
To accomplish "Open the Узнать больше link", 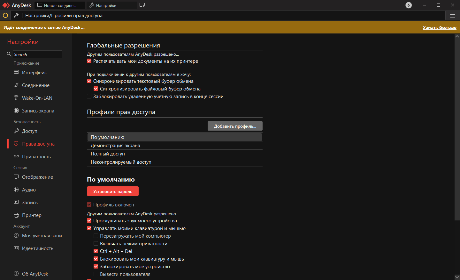I will point(440,27).
